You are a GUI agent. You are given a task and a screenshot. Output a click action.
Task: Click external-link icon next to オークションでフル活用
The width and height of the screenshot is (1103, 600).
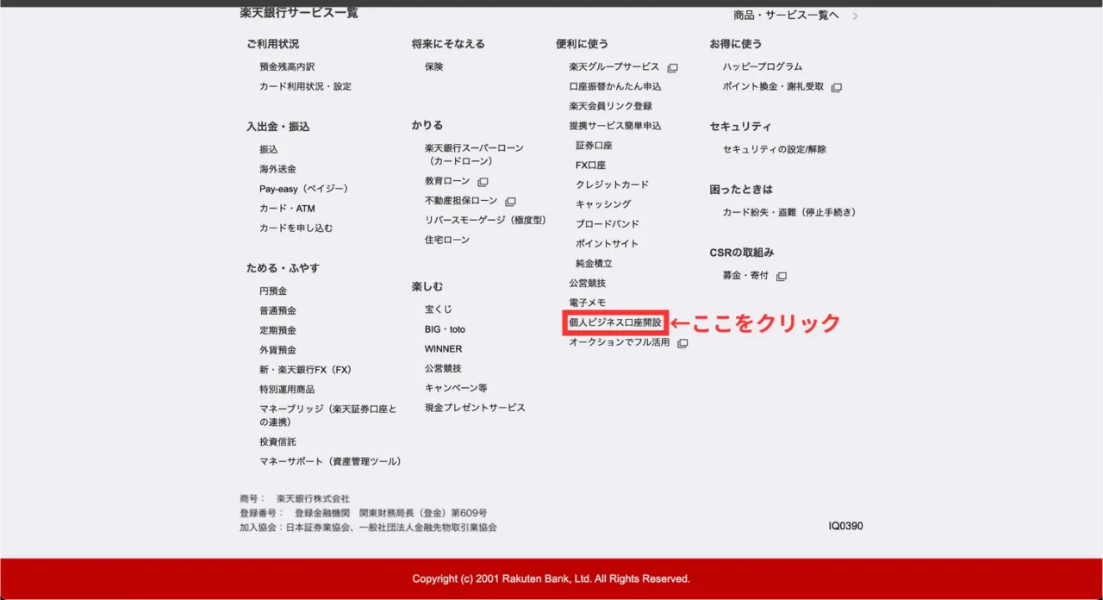point(682,343)
